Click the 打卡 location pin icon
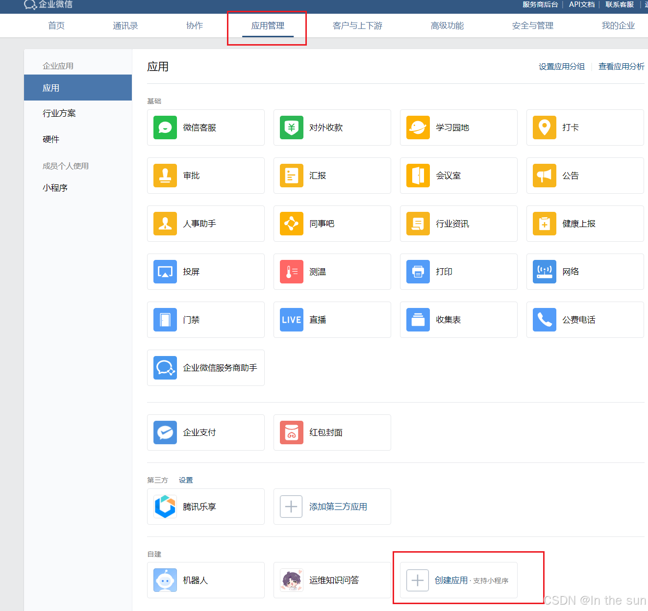 (545, 127)
